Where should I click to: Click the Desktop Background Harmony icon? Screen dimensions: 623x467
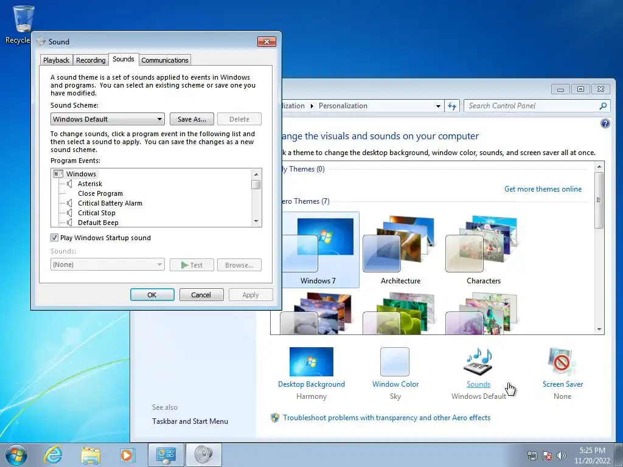pos(311,361)
